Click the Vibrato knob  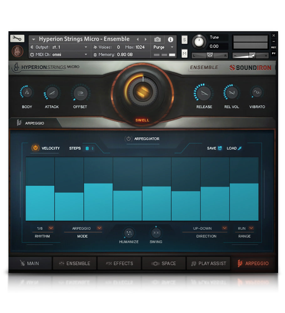coord(257,93)
